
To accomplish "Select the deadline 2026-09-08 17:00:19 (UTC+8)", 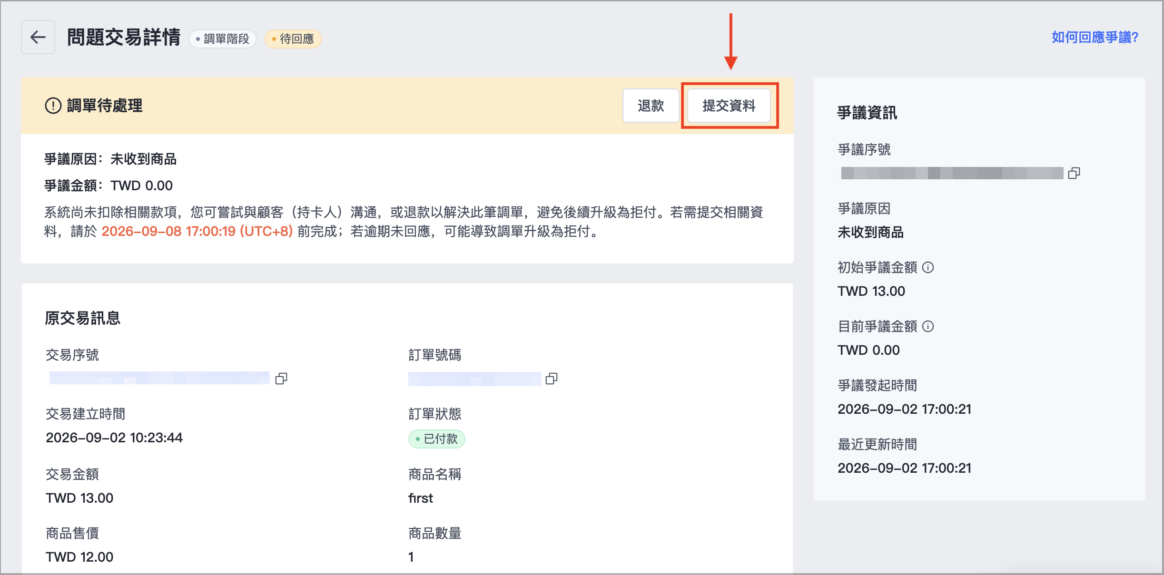I will coord(197,232).
